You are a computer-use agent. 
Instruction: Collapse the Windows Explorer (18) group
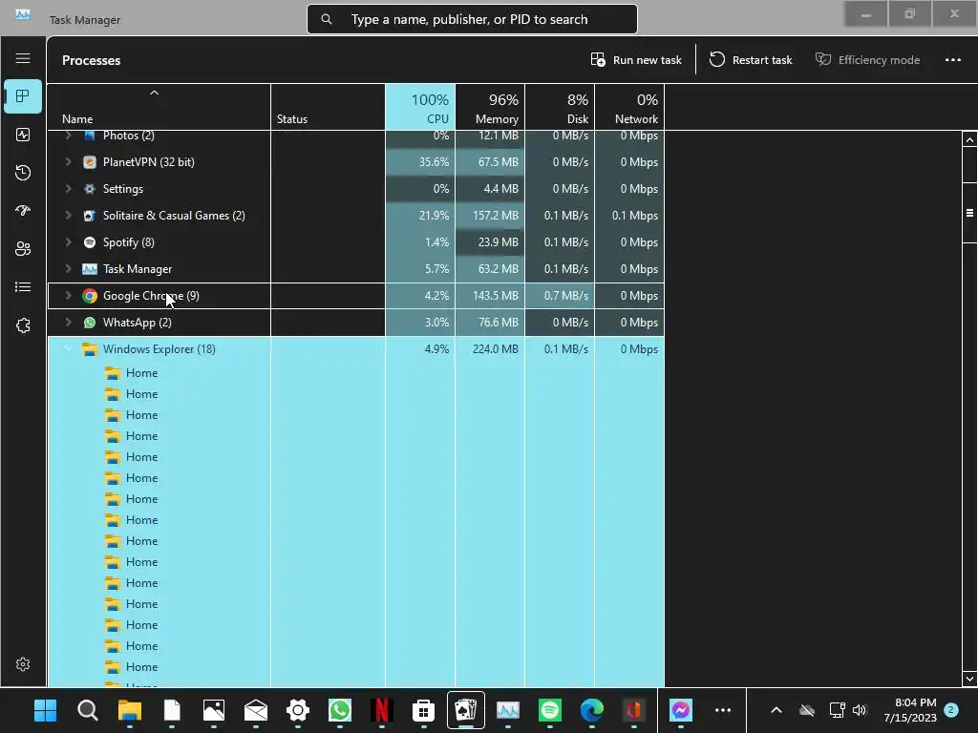coord(68,349)
